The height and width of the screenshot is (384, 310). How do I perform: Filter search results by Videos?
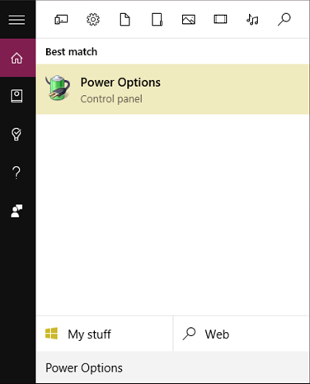click(x=220, y=20)
